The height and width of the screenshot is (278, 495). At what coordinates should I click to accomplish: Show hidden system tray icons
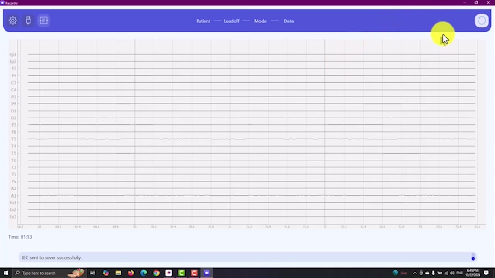[415, 273]
